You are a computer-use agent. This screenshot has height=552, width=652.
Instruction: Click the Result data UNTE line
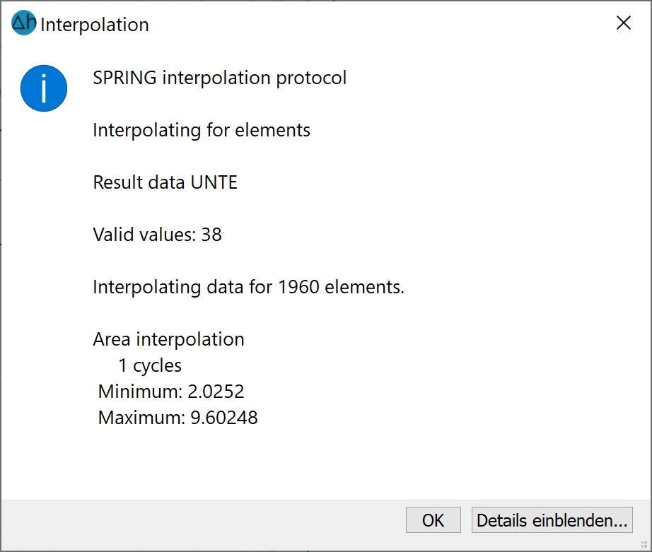click(165, 182)
